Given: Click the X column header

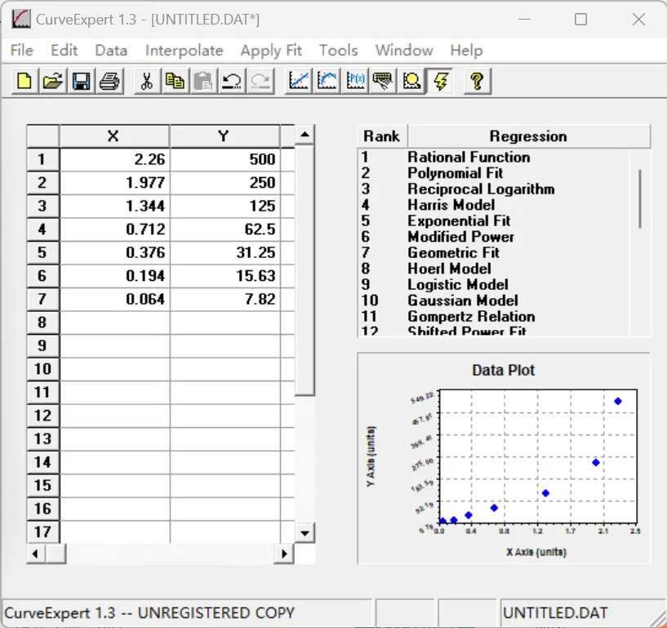Looking at the screenshot, I should [x=113, y=136].
